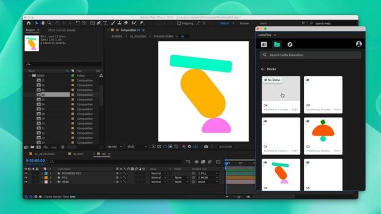Toggle the Snapping checkbox
This screenshot has width=381, height=214.
pos(179,23)
